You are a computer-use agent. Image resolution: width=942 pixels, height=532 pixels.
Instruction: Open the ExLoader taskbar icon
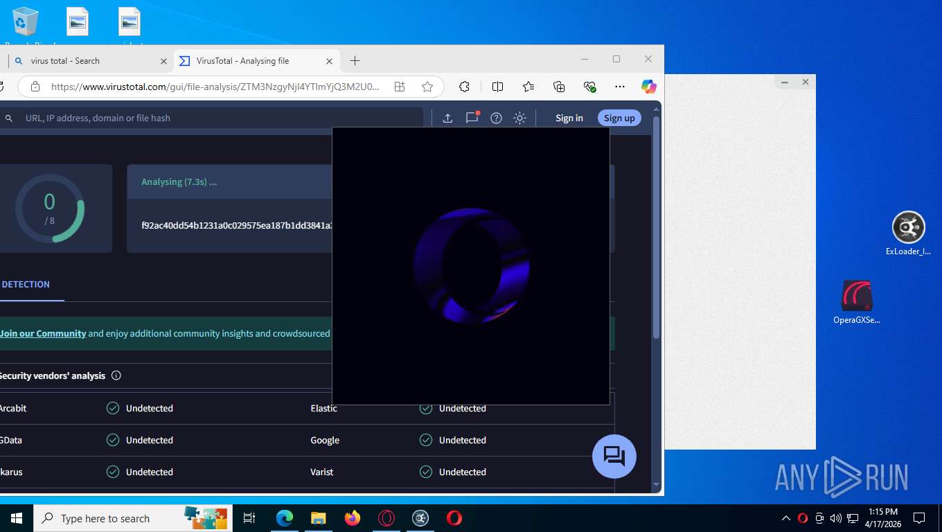pyautogui.click(x=420, y=518)
